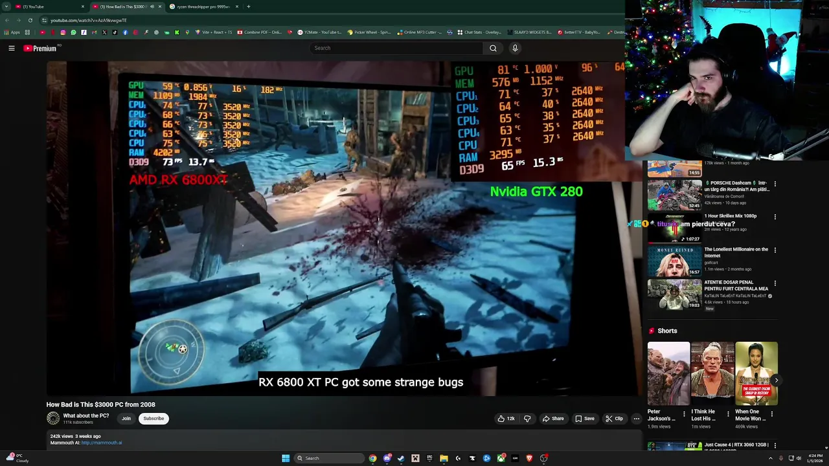Open Brave browser from the taskbar

(x=529, y=458)
